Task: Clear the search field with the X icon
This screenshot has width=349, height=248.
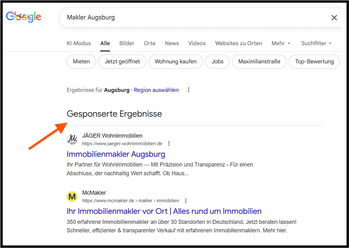Action: (x=334, y=17)
